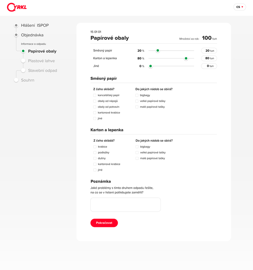The width and height of the screenshot is (253, 270).
Task: Enable obaly od nápojů option
Action: coord(95,101)
